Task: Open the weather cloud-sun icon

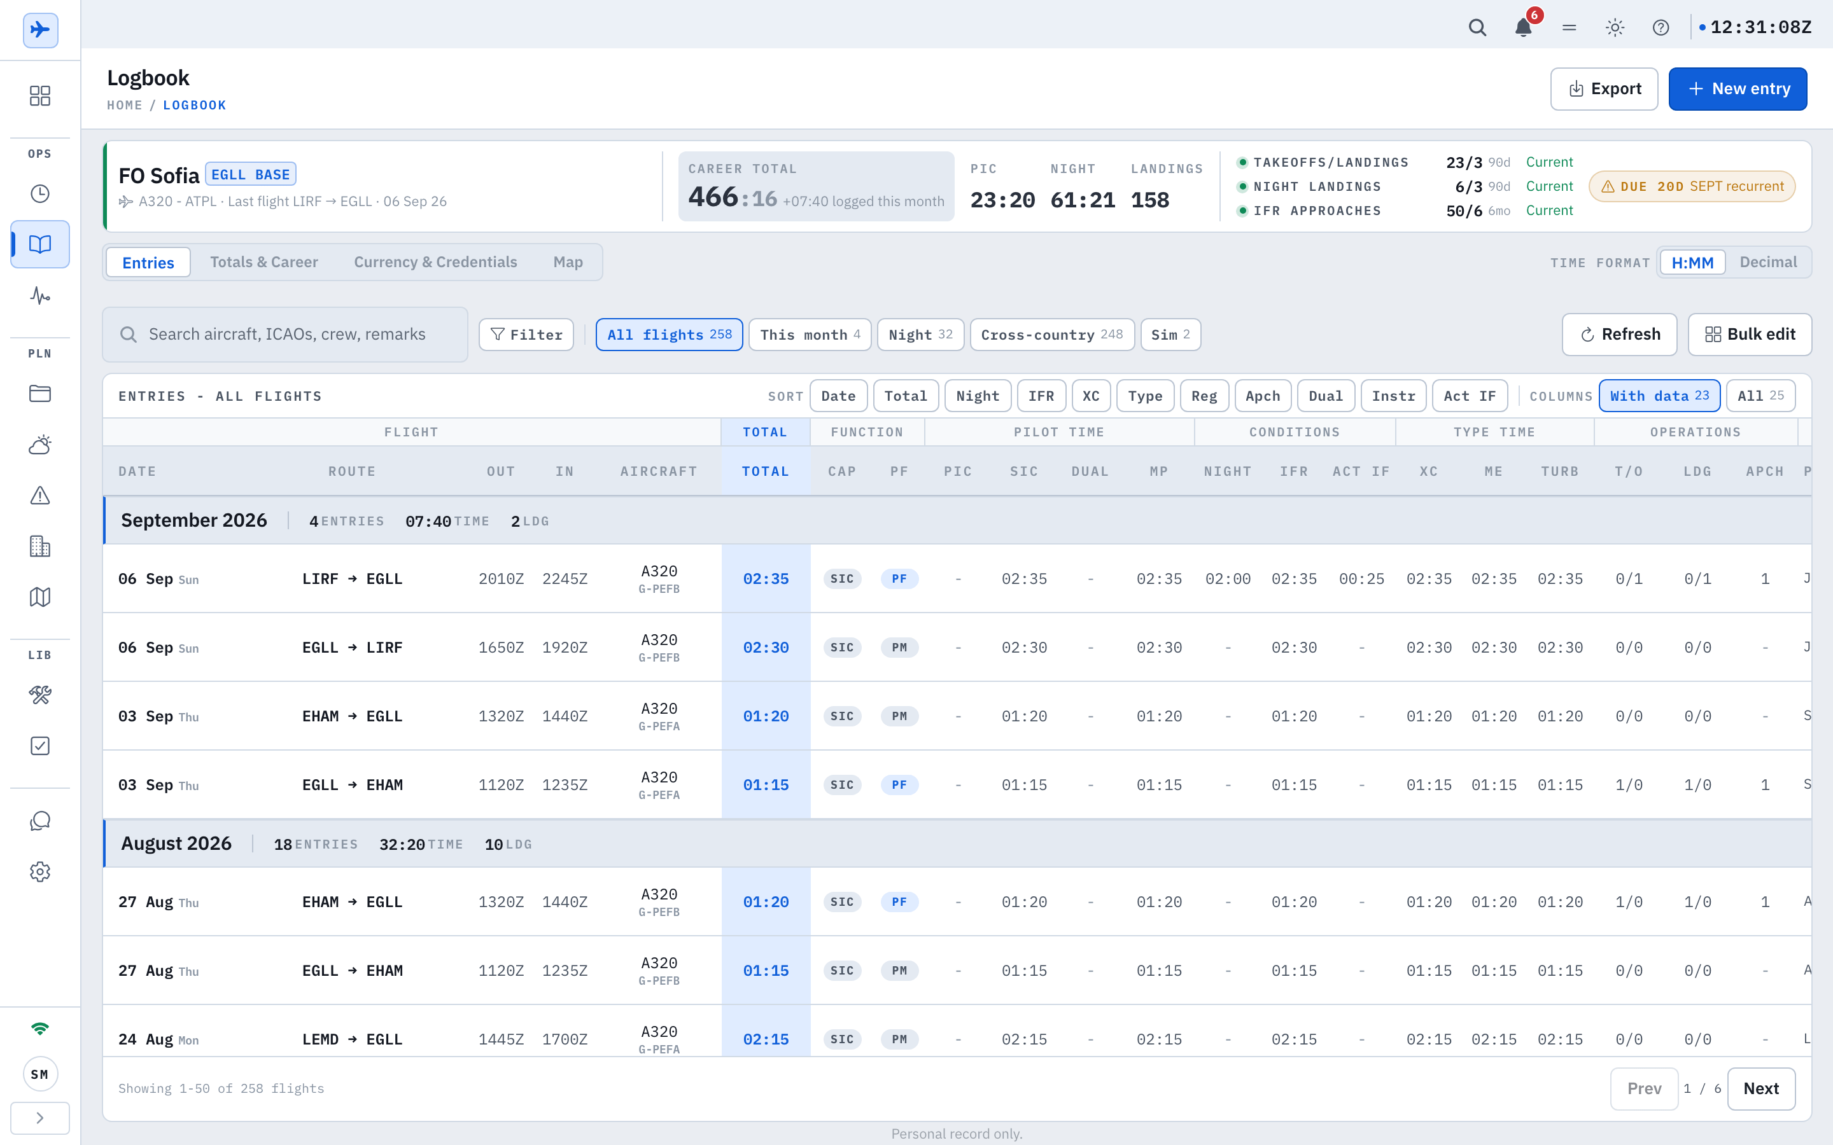Action: click(40, 445)
